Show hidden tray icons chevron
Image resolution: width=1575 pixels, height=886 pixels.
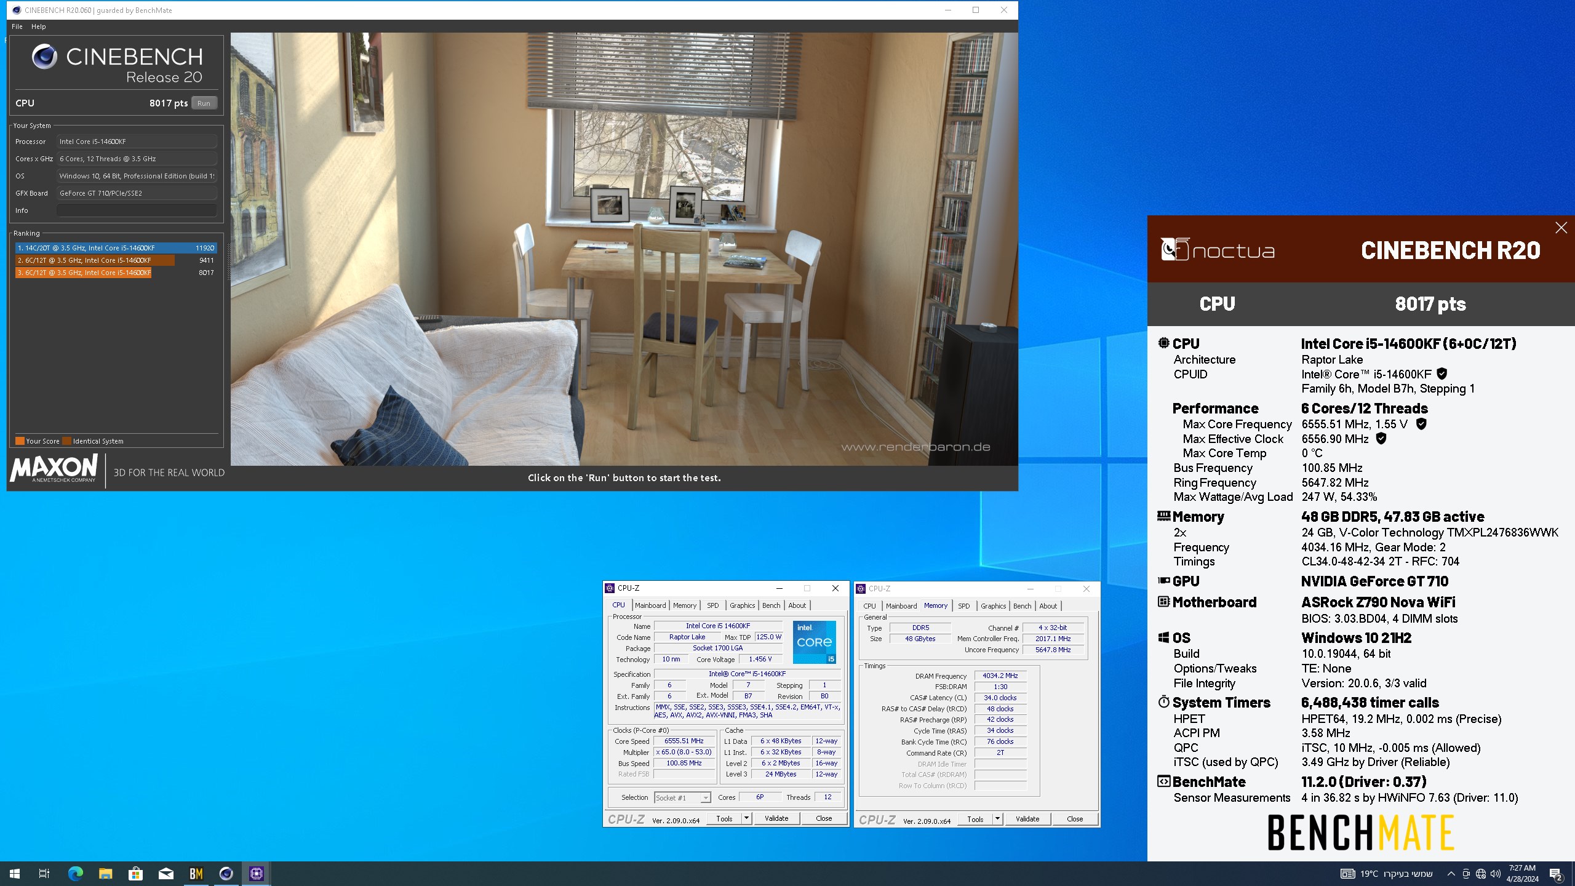pyautogui.click(x=1451, y=874)
